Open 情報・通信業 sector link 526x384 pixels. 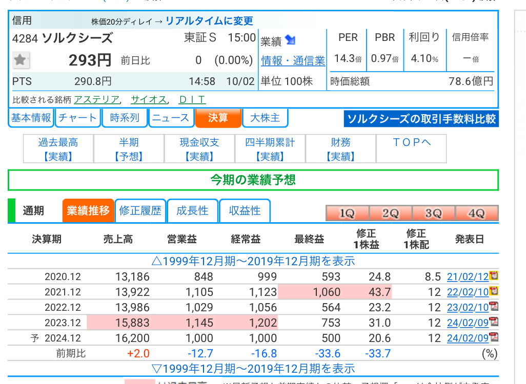coord(293,60)
